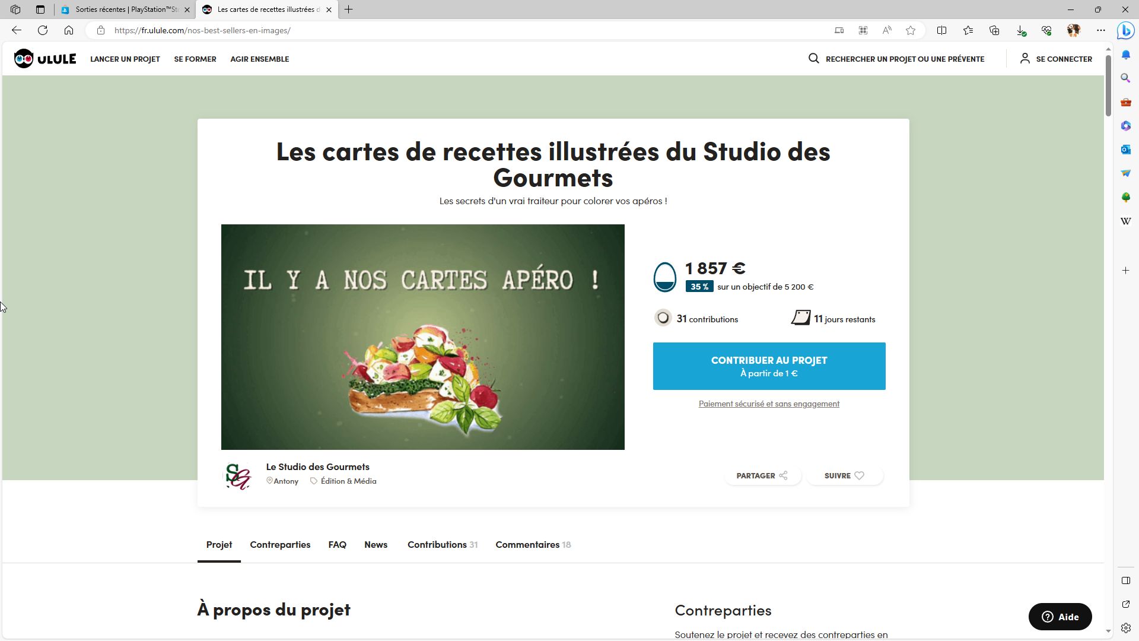1139x641 pixels.
Task: Open the project search magnifier icon
Action: click(814, 58)
